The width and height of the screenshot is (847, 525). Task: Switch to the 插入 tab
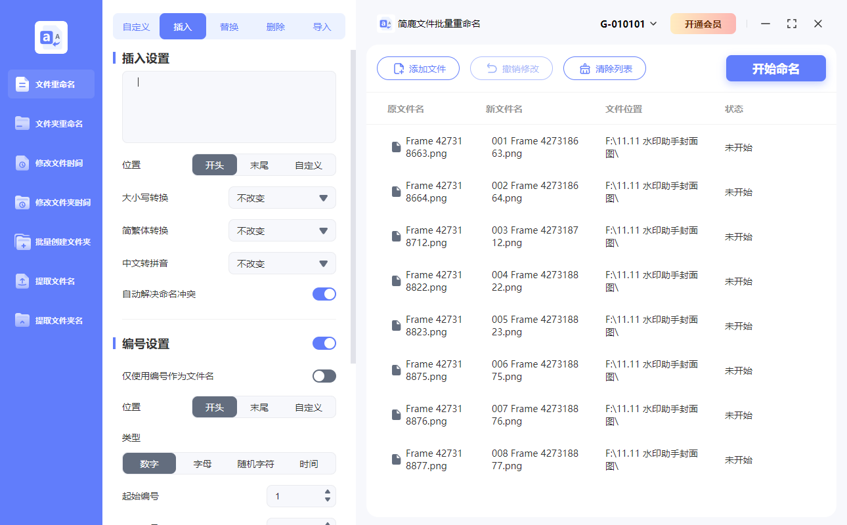click(183, 27)
